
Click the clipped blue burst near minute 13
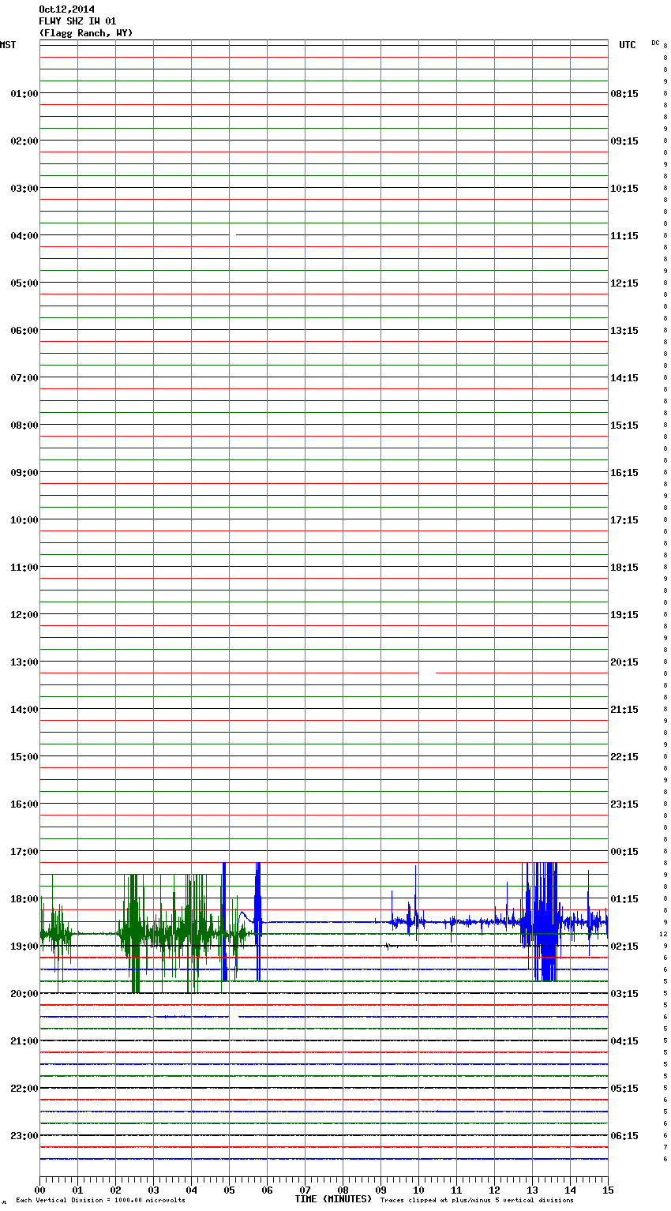[540, 921]
